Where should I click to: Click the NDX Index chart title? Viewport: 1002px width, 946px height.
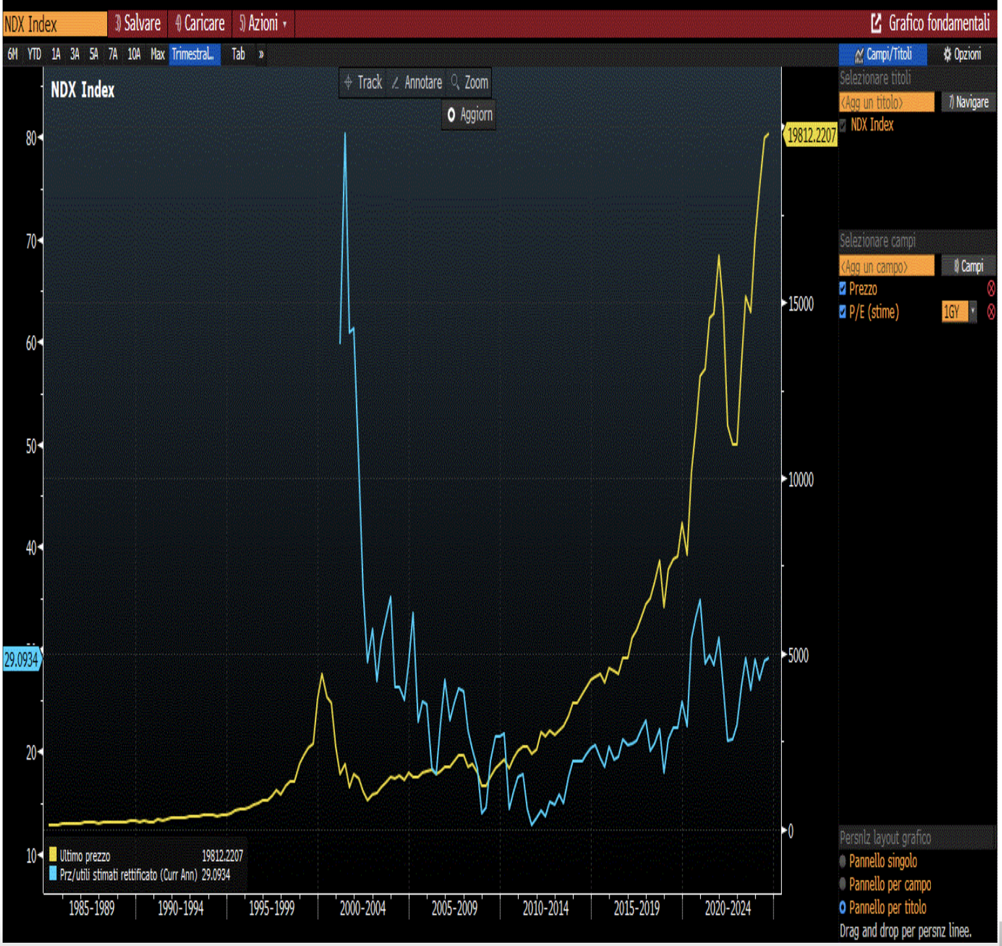coord(83,90)
